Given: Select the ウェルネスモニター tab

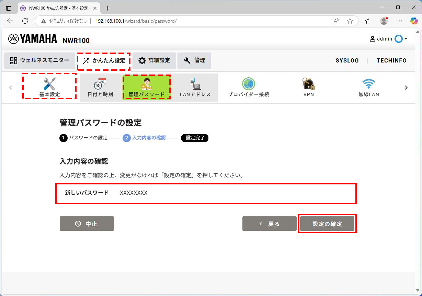Looking at the screenshot, I should click(x=39, y=60).
